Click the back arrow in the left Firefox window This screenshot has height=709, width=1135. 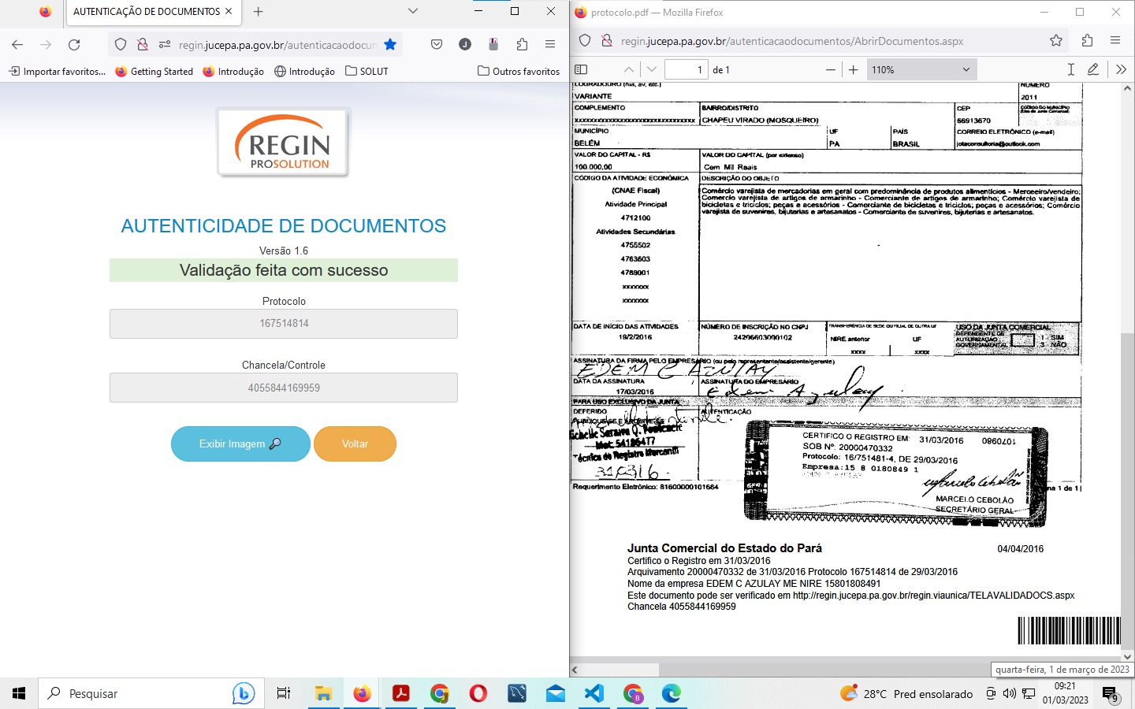pyautogui.click(x=17, y=45)
